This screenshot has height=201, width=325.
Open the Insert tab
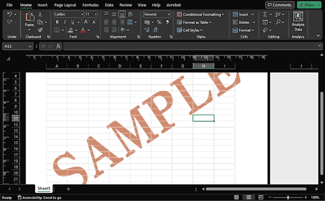[42, 5]
